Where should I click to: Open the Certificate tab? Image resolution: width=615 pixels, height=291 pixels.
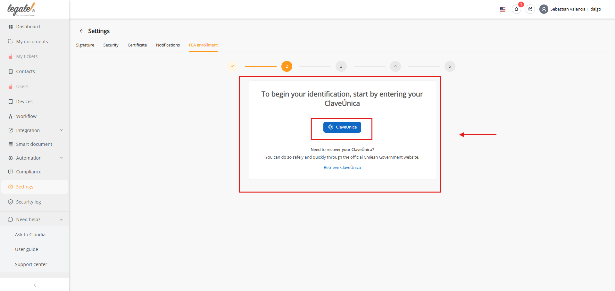point(137,45)
